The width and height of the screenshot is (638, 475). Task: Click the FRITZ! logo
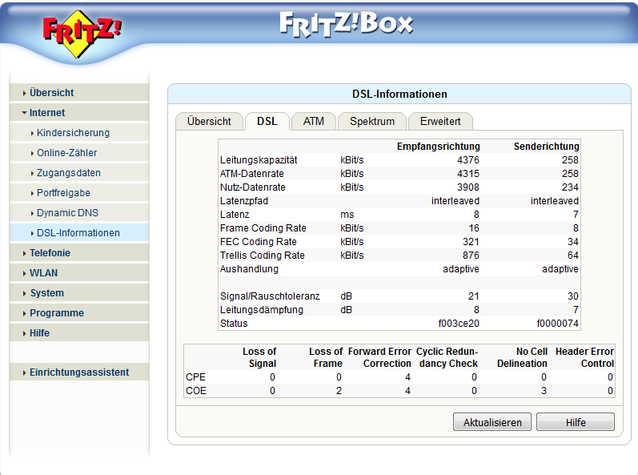(82, 33)
